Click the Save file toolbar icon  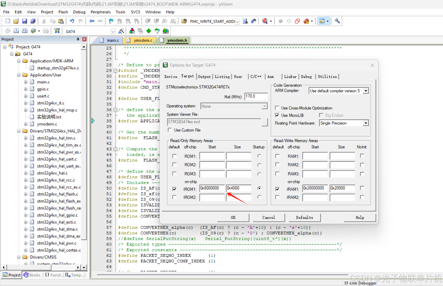tap(24, 21)
